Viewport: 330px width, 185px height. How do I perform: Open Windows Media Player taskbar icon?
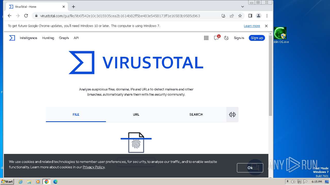pyautogui.click(x=38, y=182)
